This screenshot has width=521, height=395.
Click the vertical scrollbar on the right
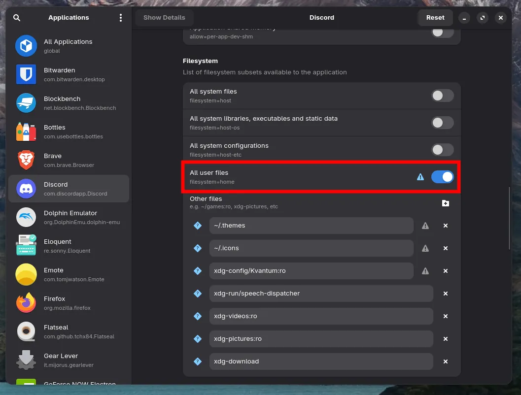click(x=510, y=212)
